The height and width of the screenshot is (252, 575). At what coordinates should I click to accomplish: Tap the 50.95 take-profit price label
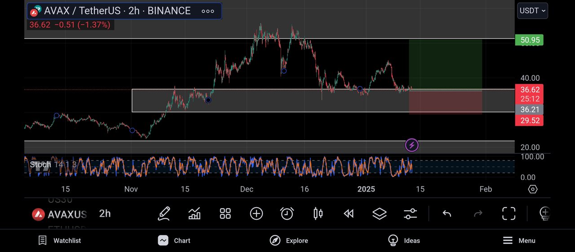[530, 40]
